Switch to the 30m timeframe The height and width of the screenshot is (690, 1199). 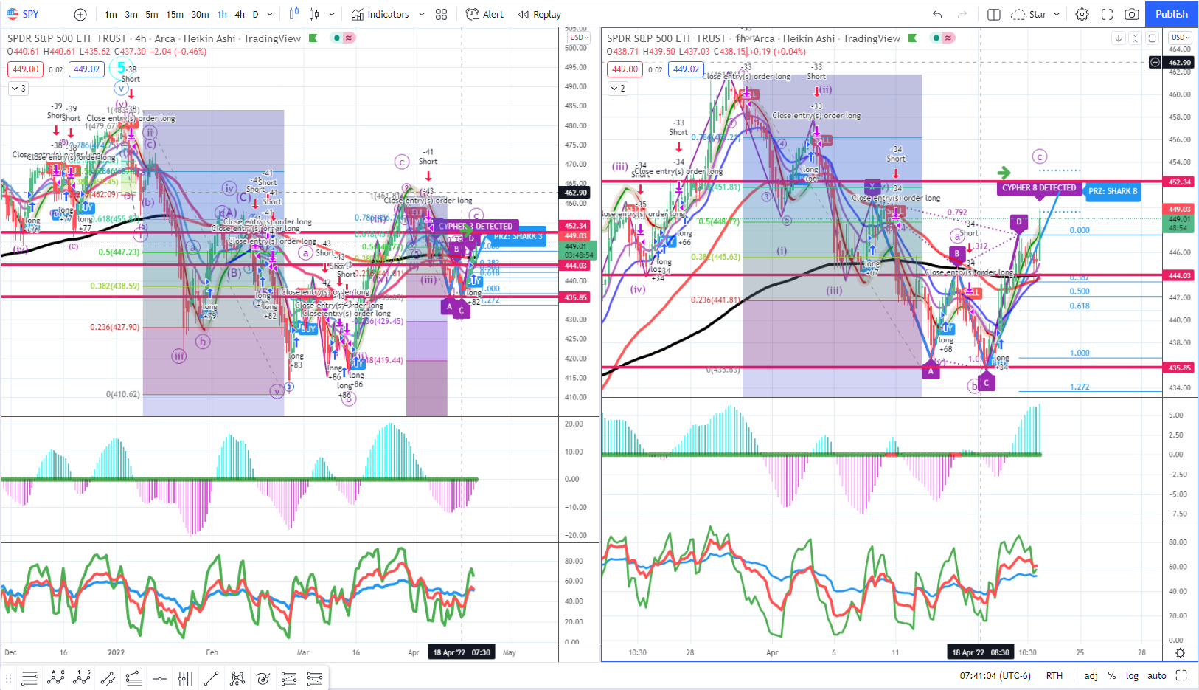tap(200, 14)
